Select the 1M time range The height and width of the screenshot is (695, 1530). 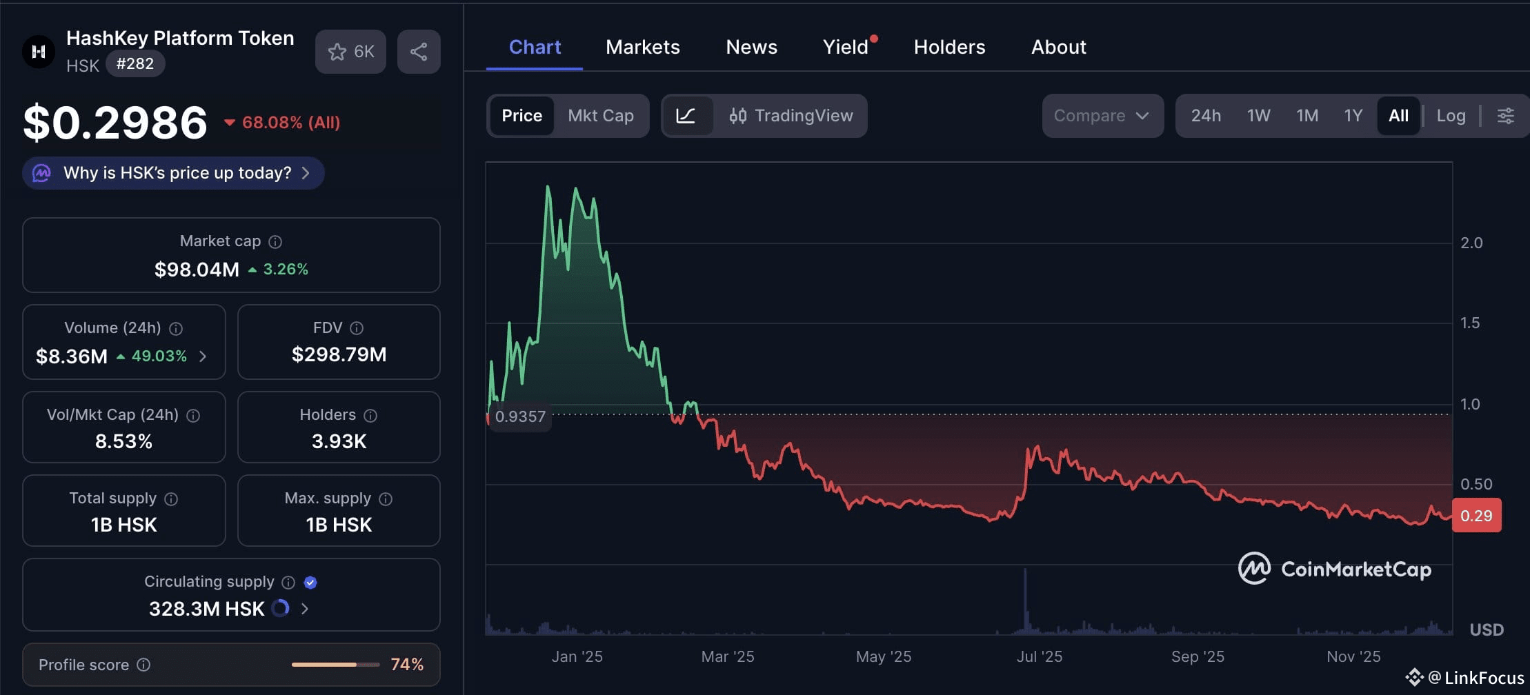pos(1307,116)
